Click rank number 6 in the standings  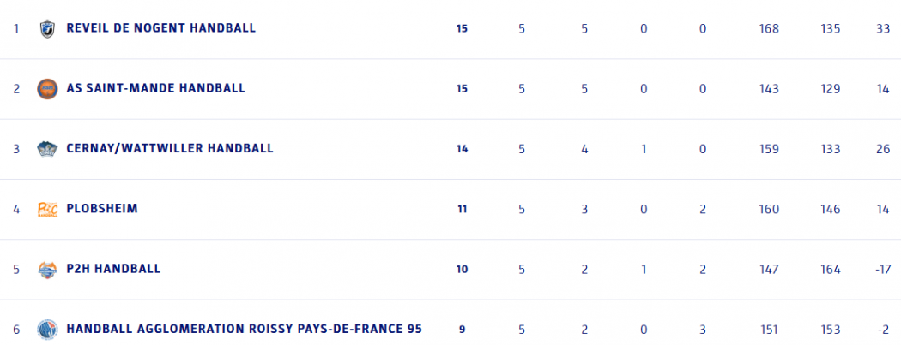[16, 330]
